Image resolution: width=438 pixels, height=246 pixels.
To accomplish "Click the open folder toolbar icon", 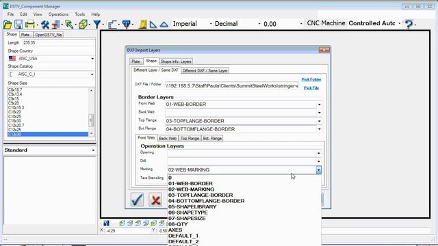I will point(8,25).
